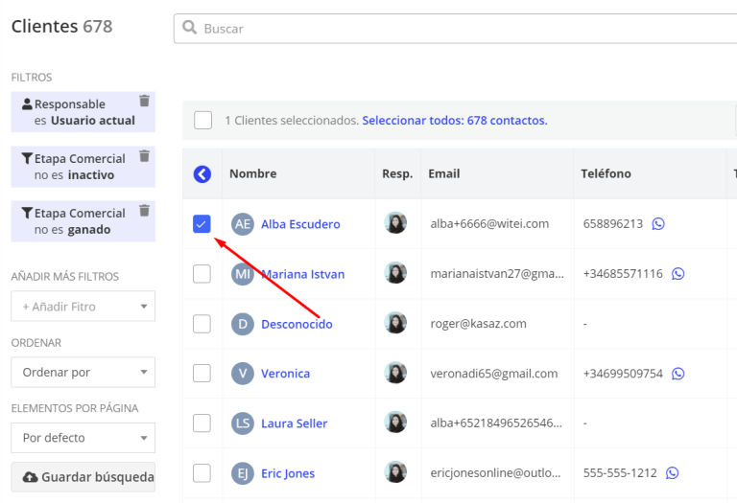Screen dimensions: 737x503
Task: Check the Desconocido row checkbox
Action: pos(202,324)
